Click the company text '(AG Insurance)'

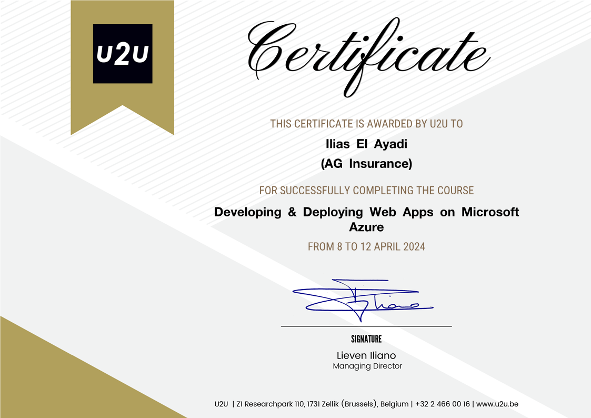(366, 164)
